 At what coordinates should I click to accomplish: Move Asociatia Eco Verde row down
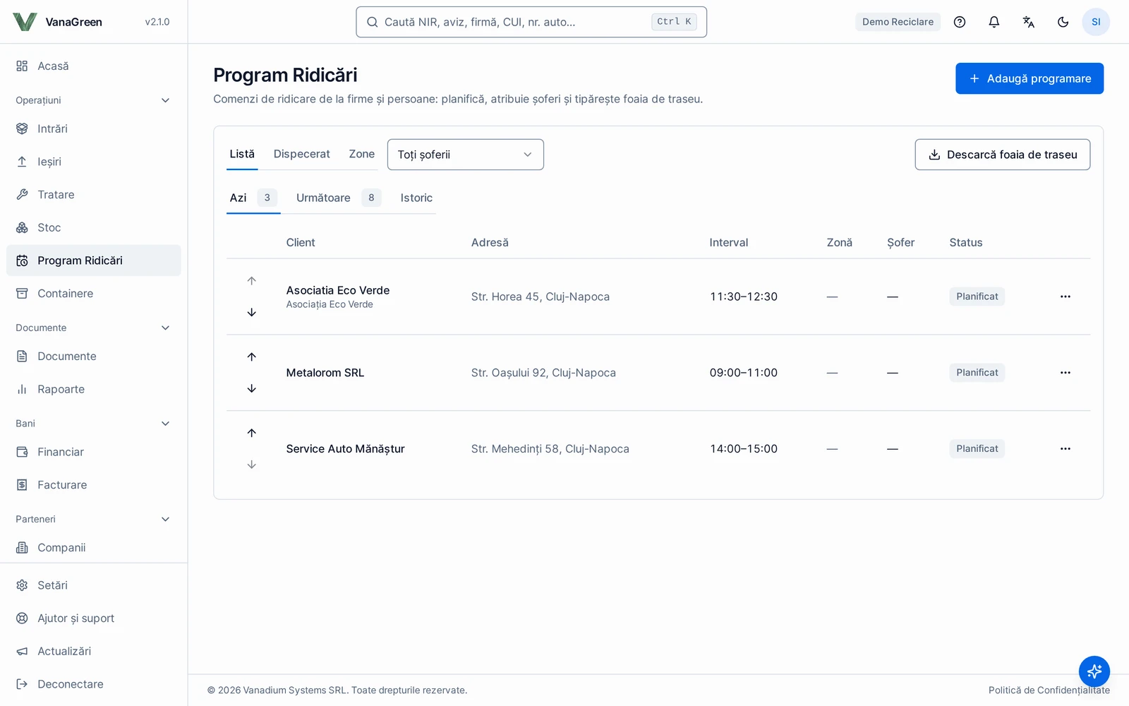[252, 312]
